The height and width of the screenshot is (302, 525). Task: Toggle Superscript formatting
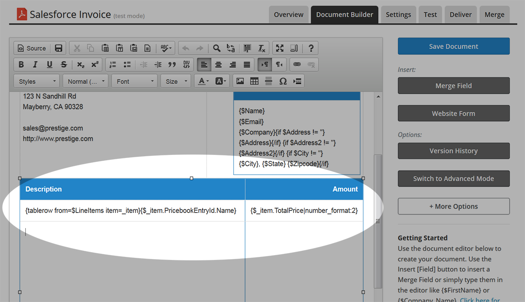[95, 64]
